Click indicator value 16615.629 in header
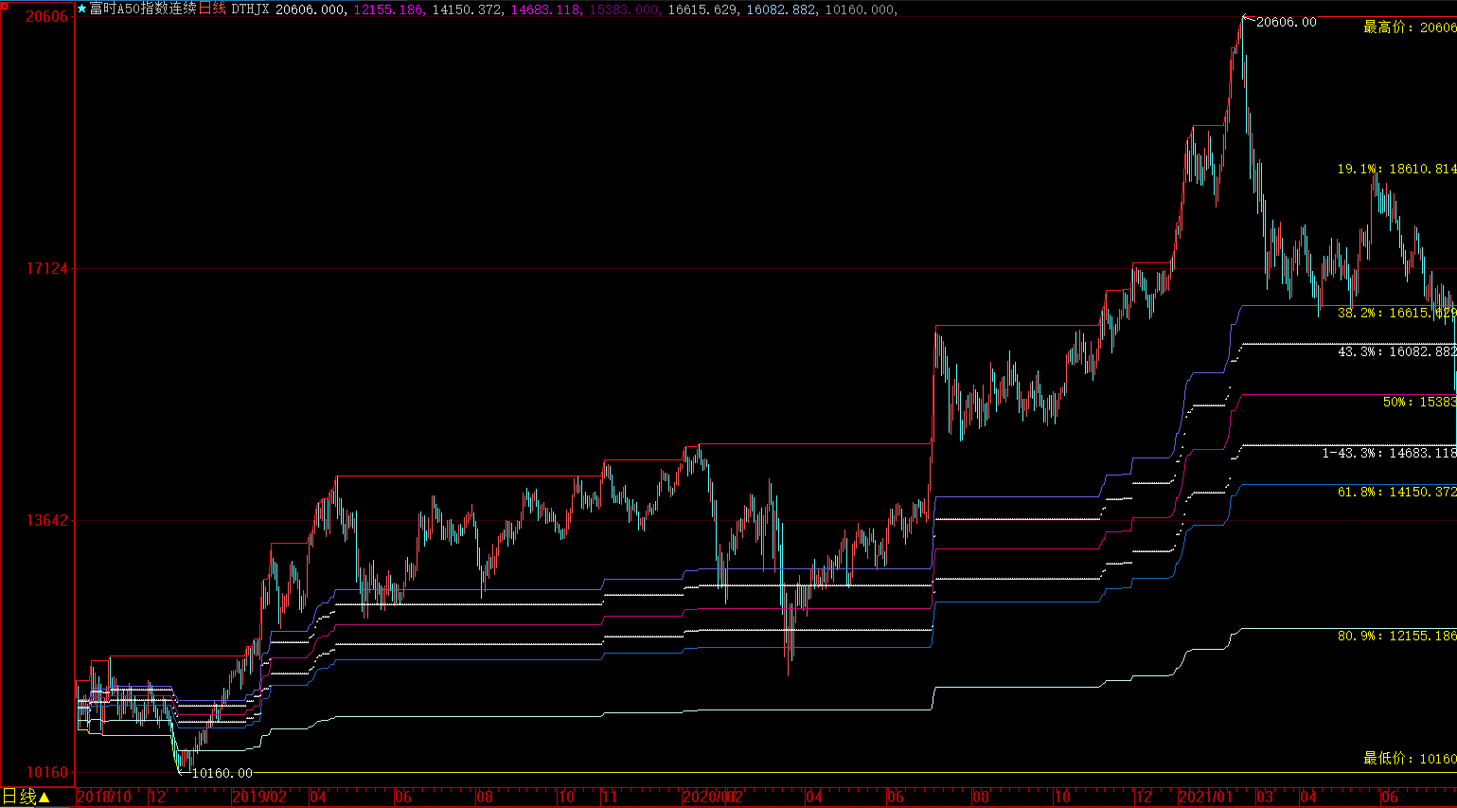1457x808 pixels. coord(702,9)
